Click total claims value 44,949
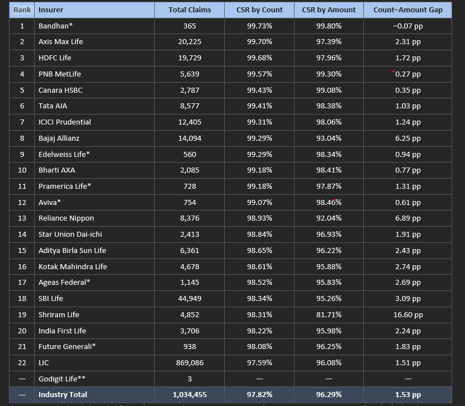This screenshot has height=406, width=465. click(x=189, y=299)
